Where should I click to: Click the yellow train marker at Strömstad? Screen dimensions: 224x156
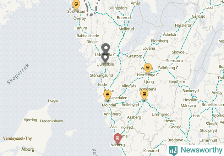[76, 5]
